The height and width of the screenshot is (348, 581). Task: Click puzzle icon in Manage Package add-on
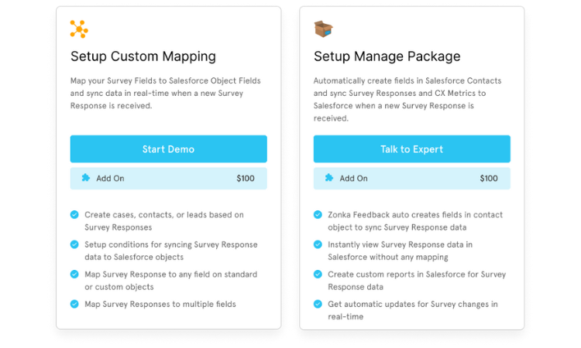click(x=329, y=178)
